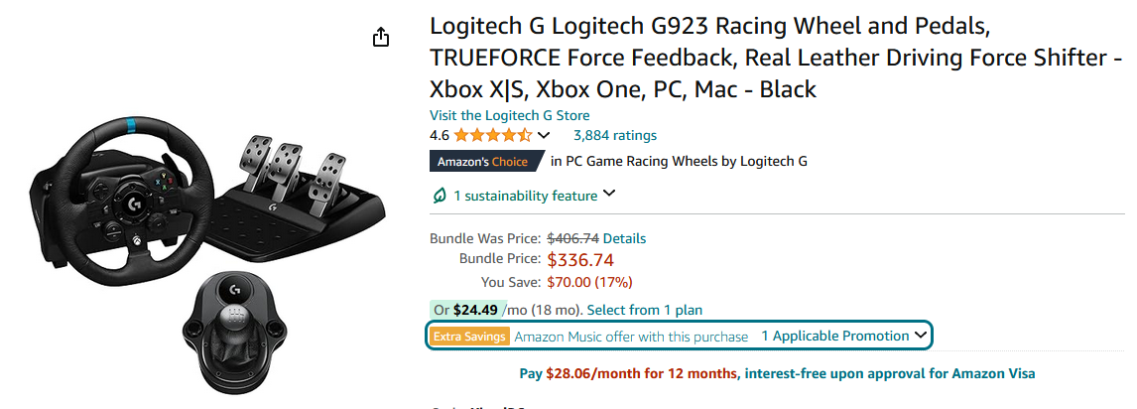Expand the sustainability feature chevron

[x=609, y=195]
